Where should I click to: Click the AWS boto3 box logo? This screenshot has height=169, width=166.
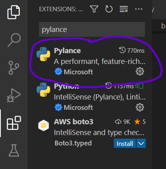[x=43, y=125]
